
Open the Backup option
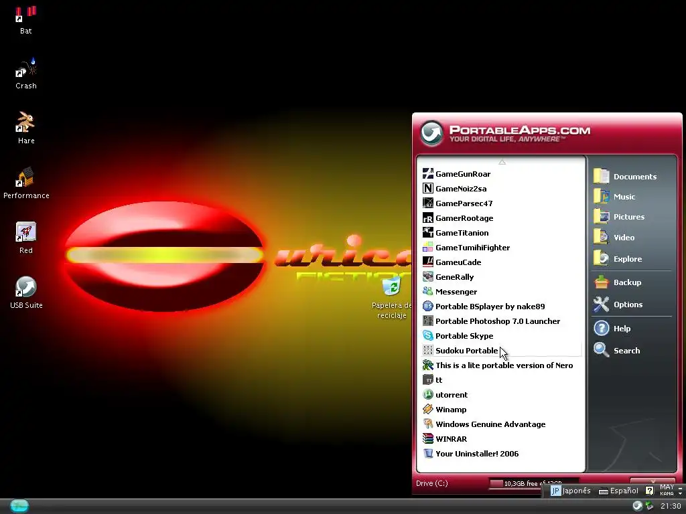pyautogui.click(x=617, y=282)
